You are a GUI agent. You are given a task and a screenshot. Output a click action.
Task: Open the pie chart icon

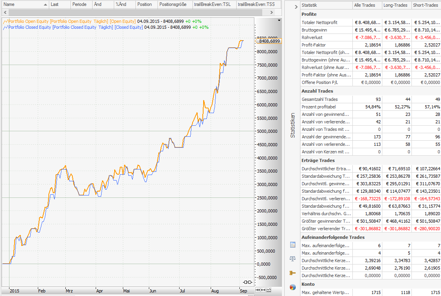point(293,287)
